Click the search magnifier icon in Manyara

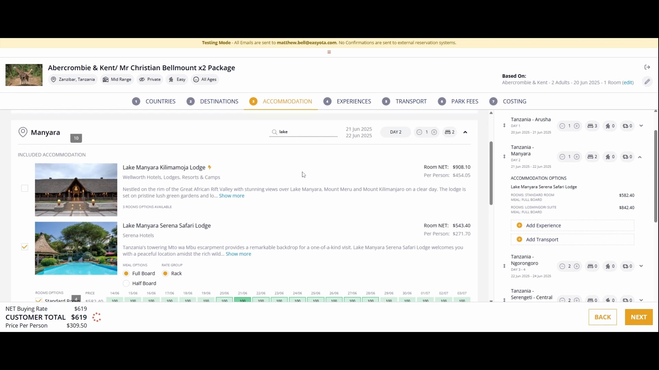click(274, 132)
